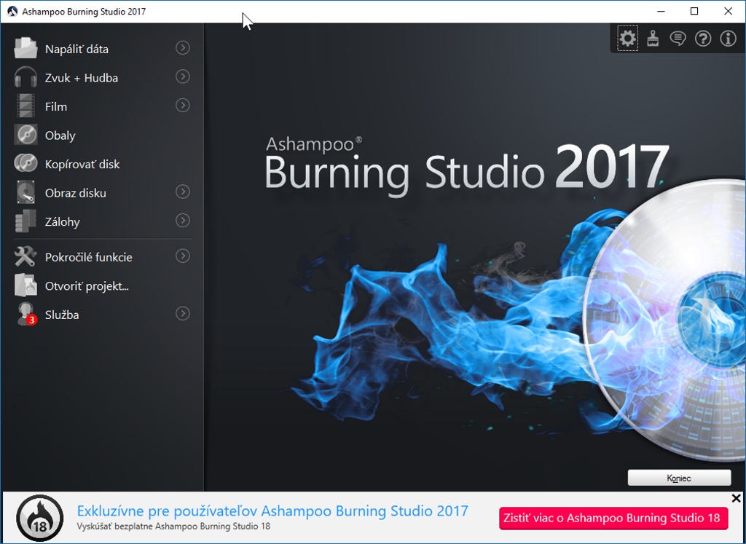Expand the Obraz disku submenu arrow
The width and height of the screenshot is (746, 544).
coord(183,192)
